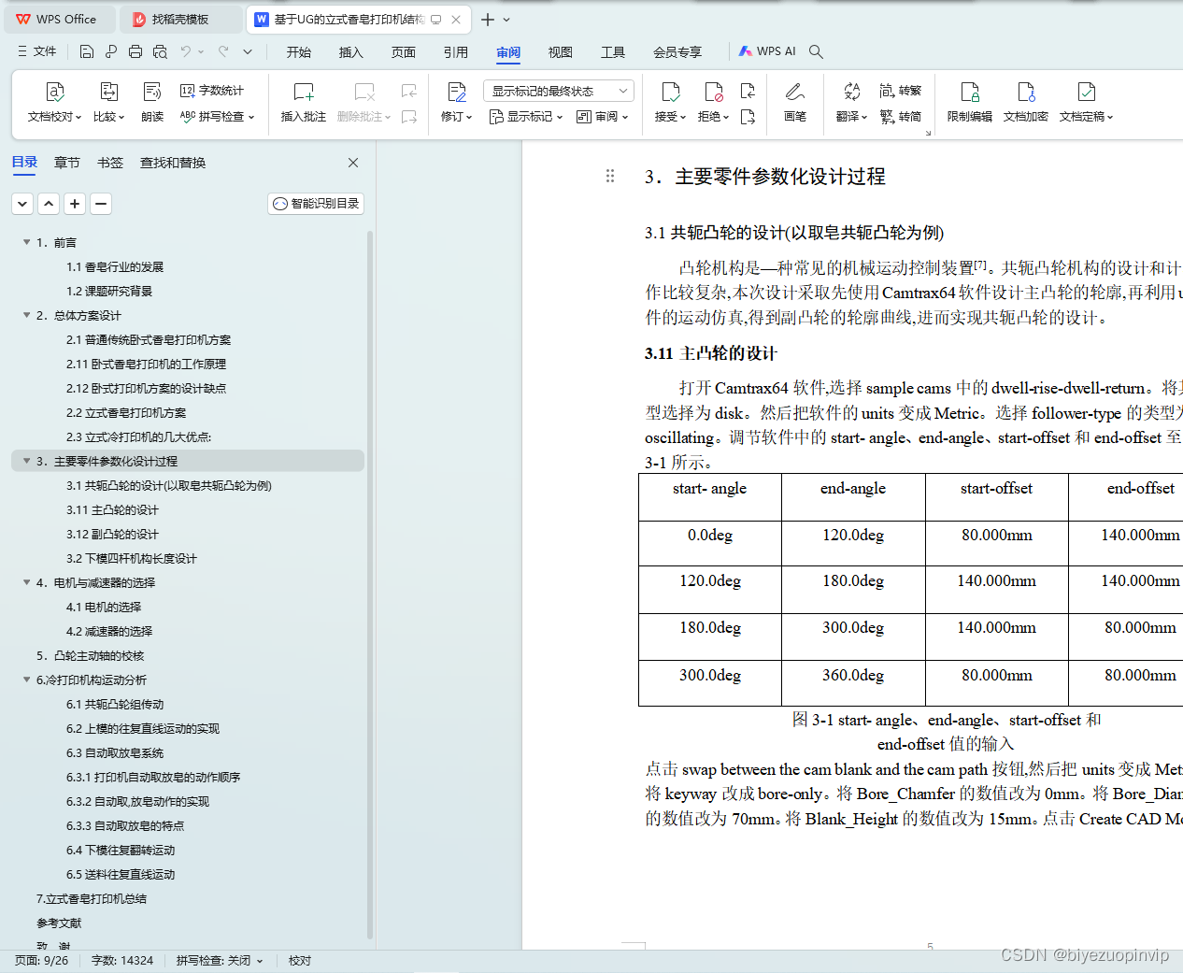
Task: Select the 画笔 pen tool
Action: (795, 103)
